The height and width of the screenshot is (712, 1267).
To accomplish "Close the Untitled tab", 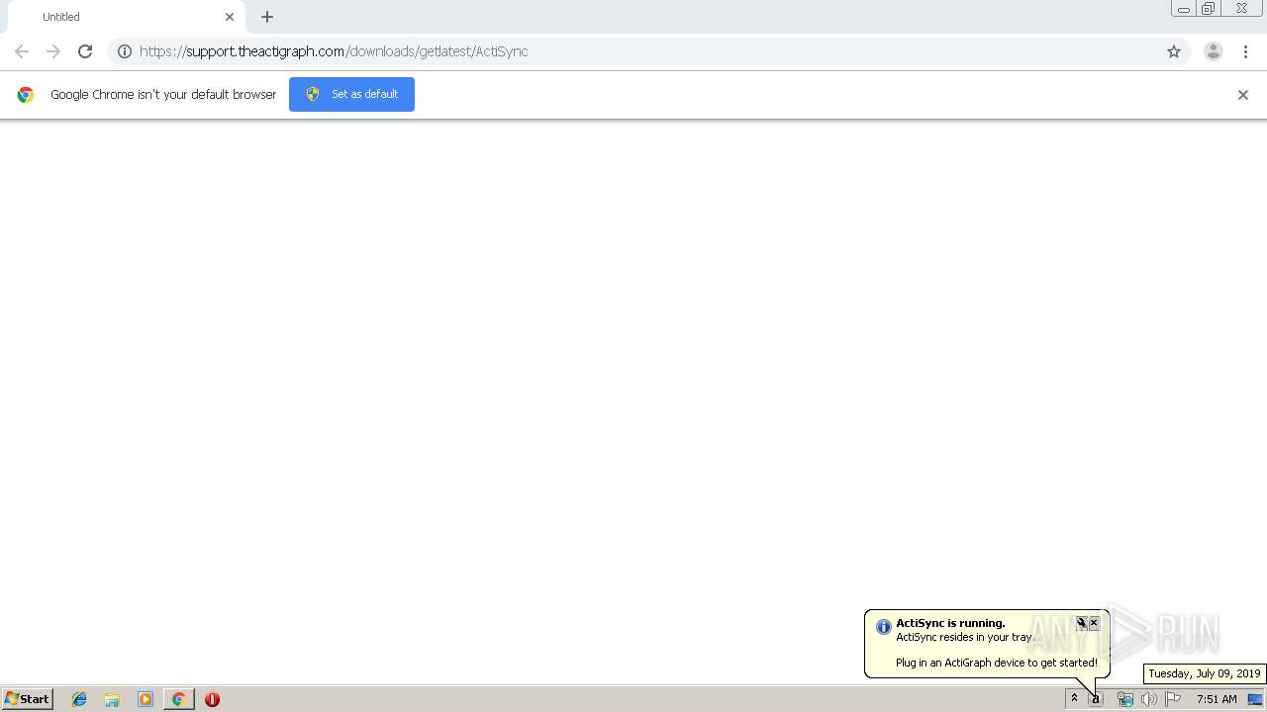I will pyautogui.click(x=230, y=17).
